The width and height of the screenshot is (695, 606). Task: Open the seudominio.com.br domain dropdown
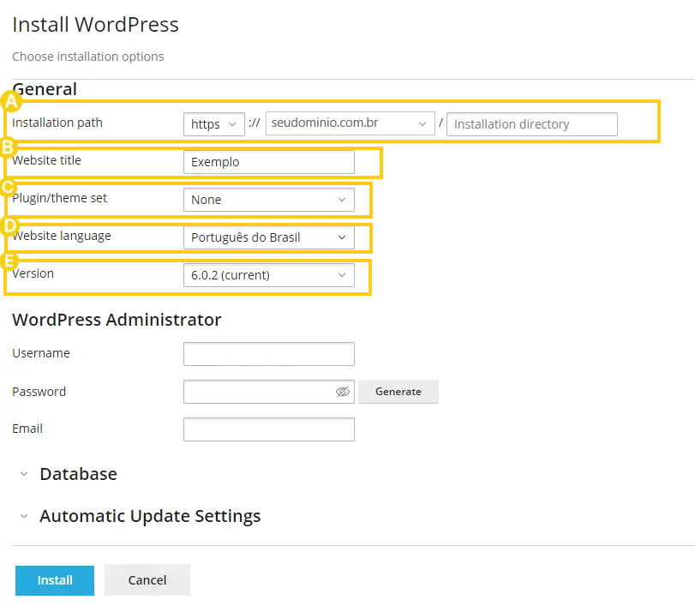(x=350, y=123)
